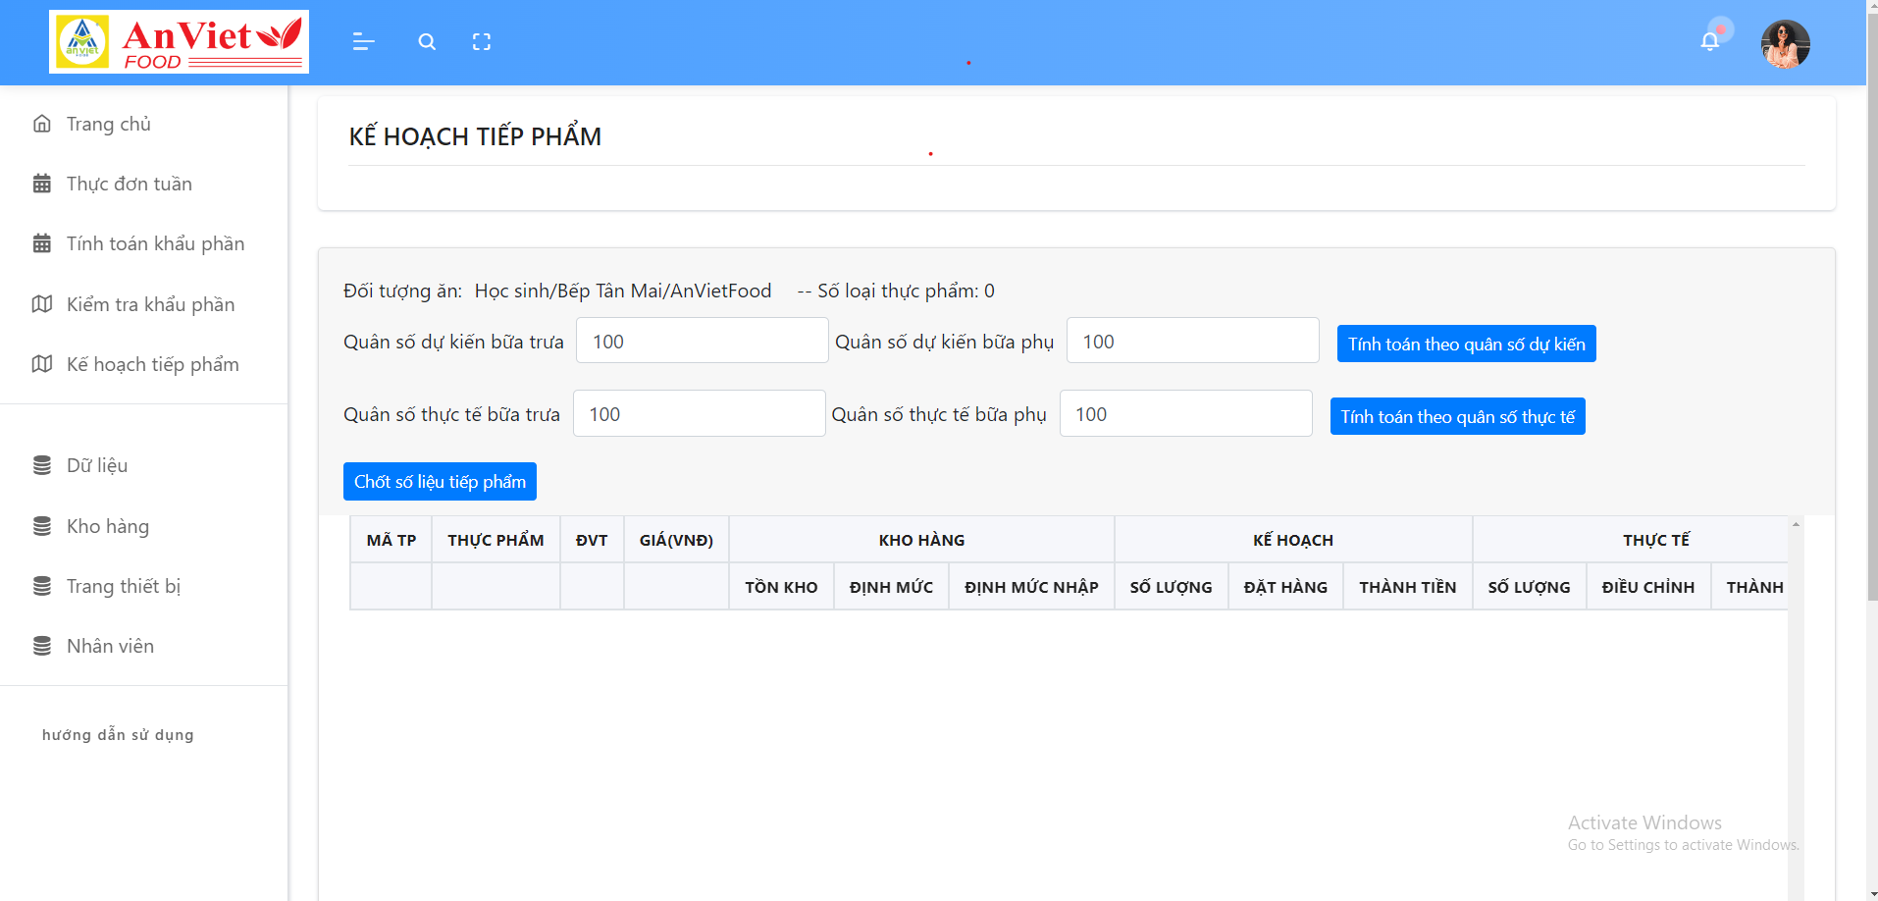Click the AnViet Food logo

[179, 41]
